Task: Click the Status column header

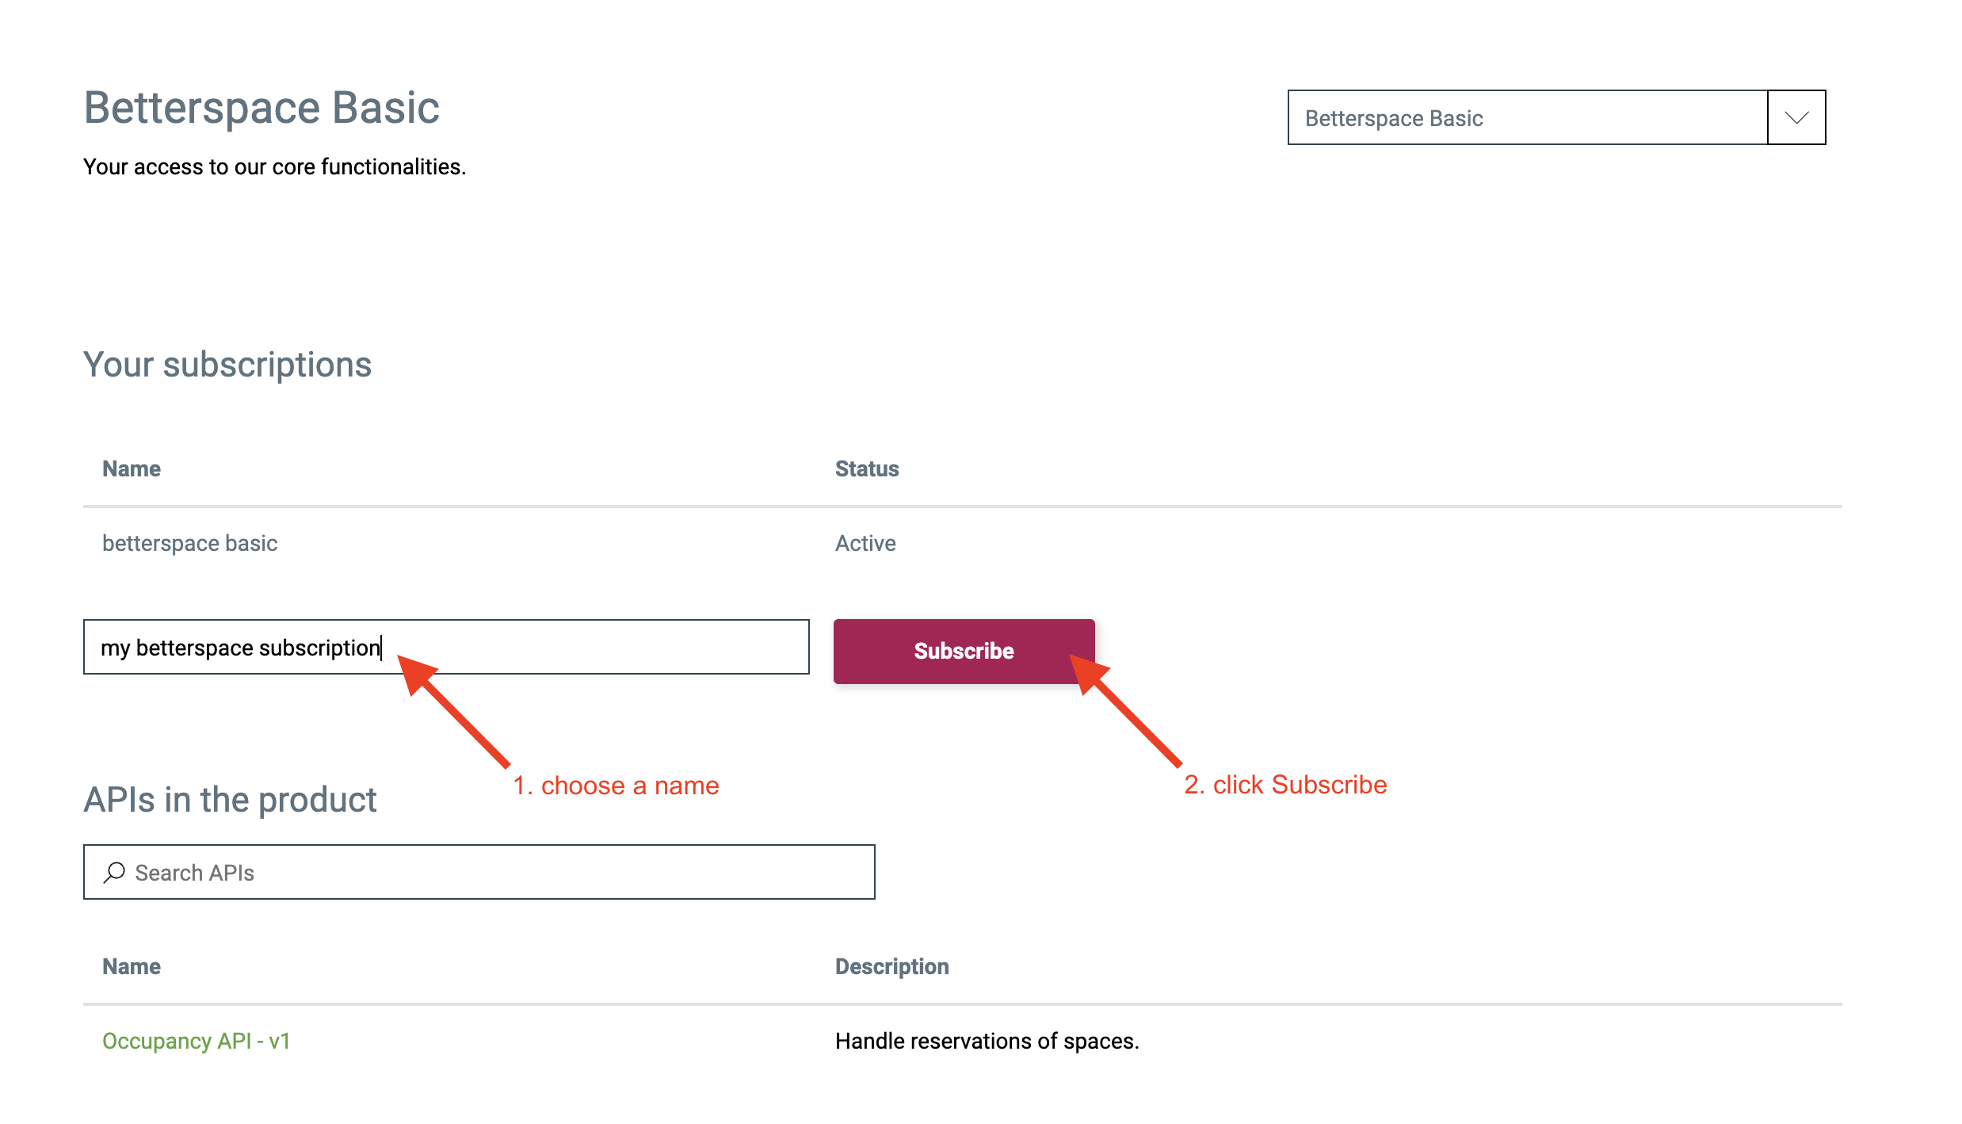Action: 867,469
